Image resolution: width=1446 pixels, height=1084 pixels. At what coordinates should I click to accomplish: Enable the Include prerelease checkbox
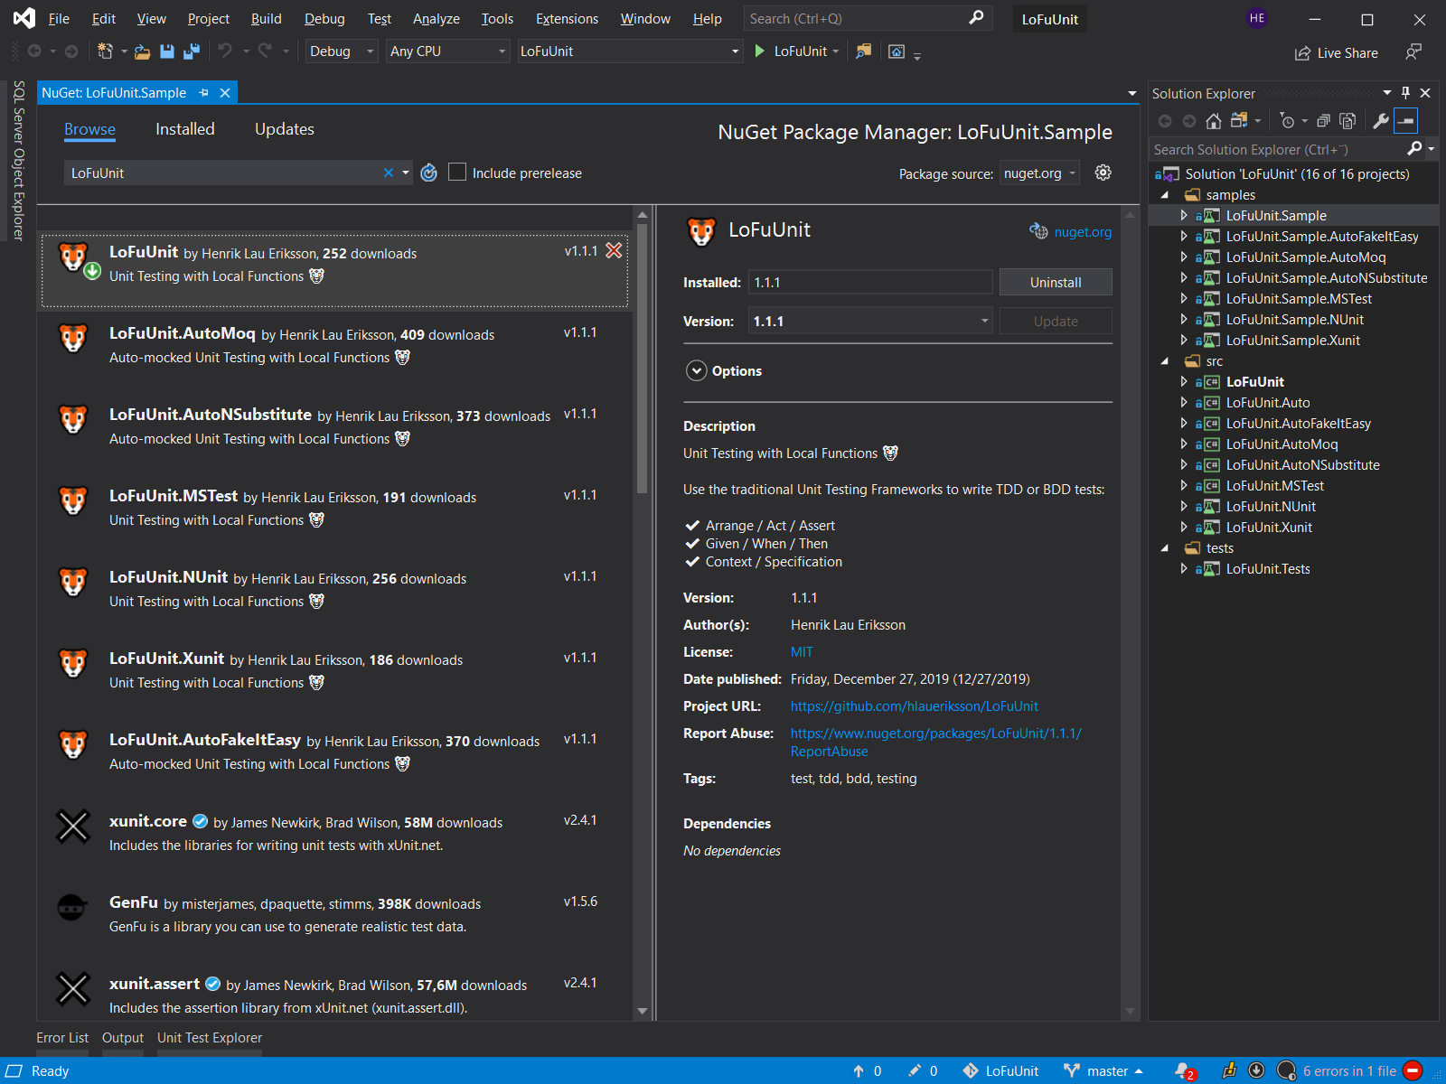(x=457, y=173)
